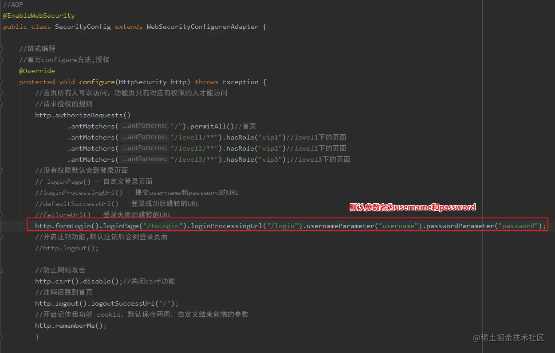Screen dimensions: 555x353
Task: Click the "/level1/**" string literal
Action: coord(194,137)
